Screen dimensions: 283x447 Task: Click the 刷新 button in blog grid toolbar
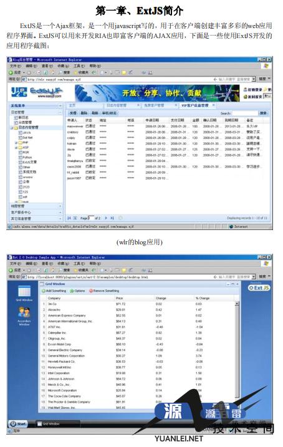(95, 113)
